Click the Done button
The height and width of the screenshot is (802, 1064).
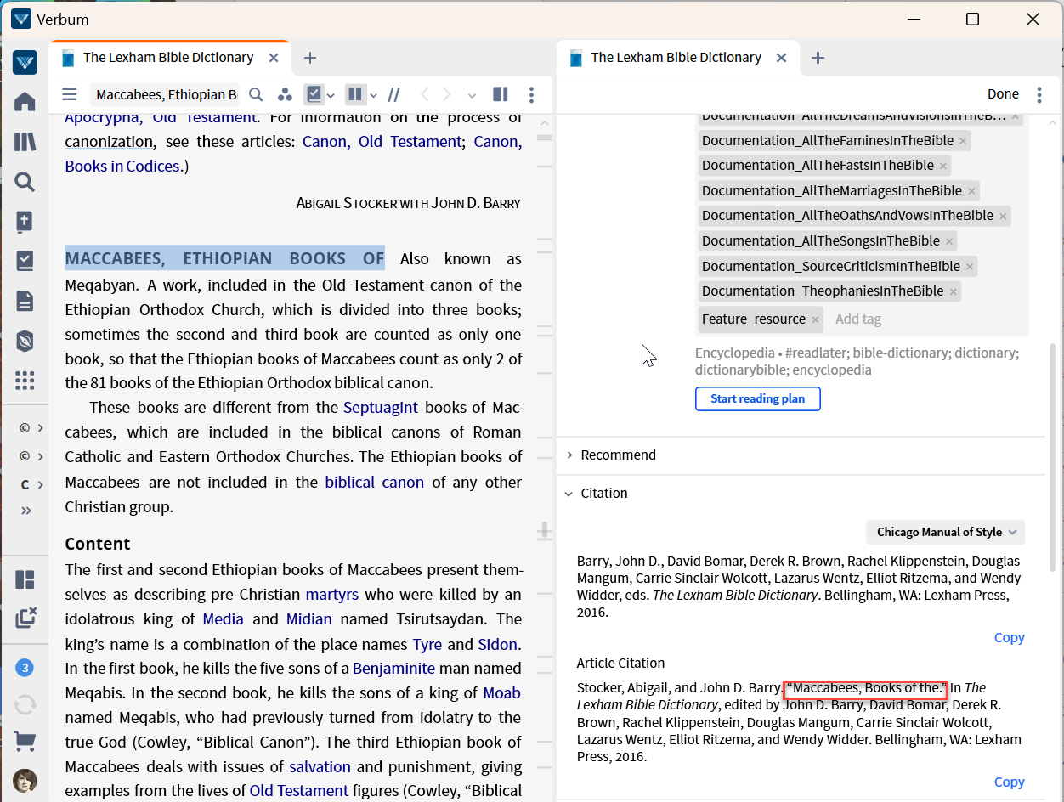pyautogui.click(x=1003, y=94)
